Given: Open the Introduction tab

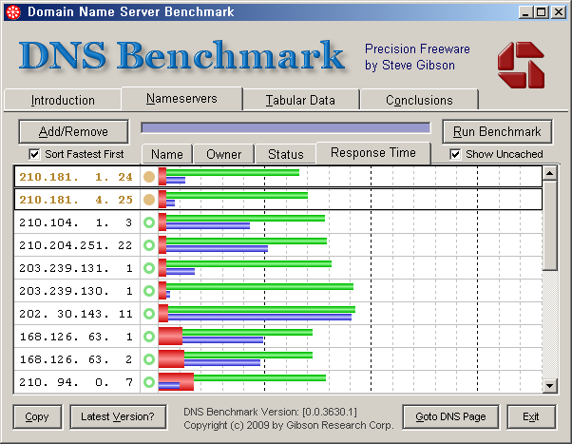Looking at the screenshot, I should point(63,100).
